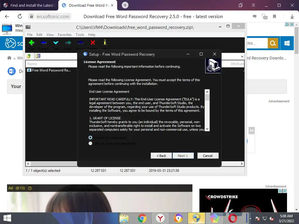
Task: Click the video ad help question icon
Action: (30, 188)
